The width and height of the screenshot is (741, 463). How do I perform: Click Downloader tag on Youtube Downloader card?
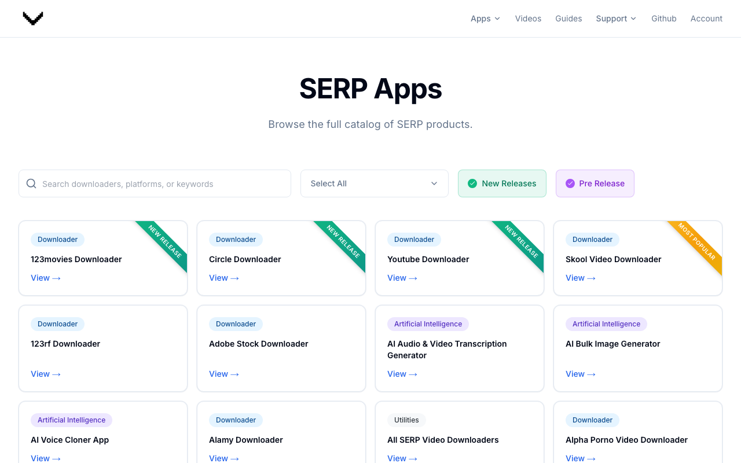pos(414,240)
